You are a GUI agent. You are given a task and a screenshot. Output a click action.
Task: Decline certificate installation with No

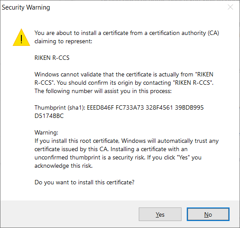[x=208, y=214]
